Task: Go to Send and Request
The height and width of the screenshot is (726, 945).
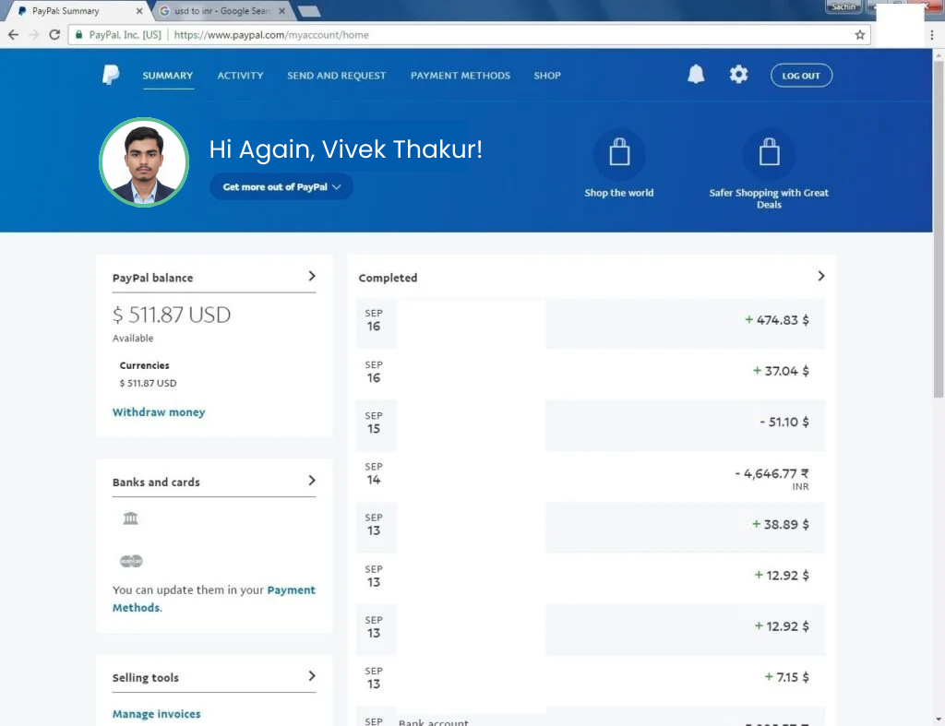Action: (x=336, y=76)
